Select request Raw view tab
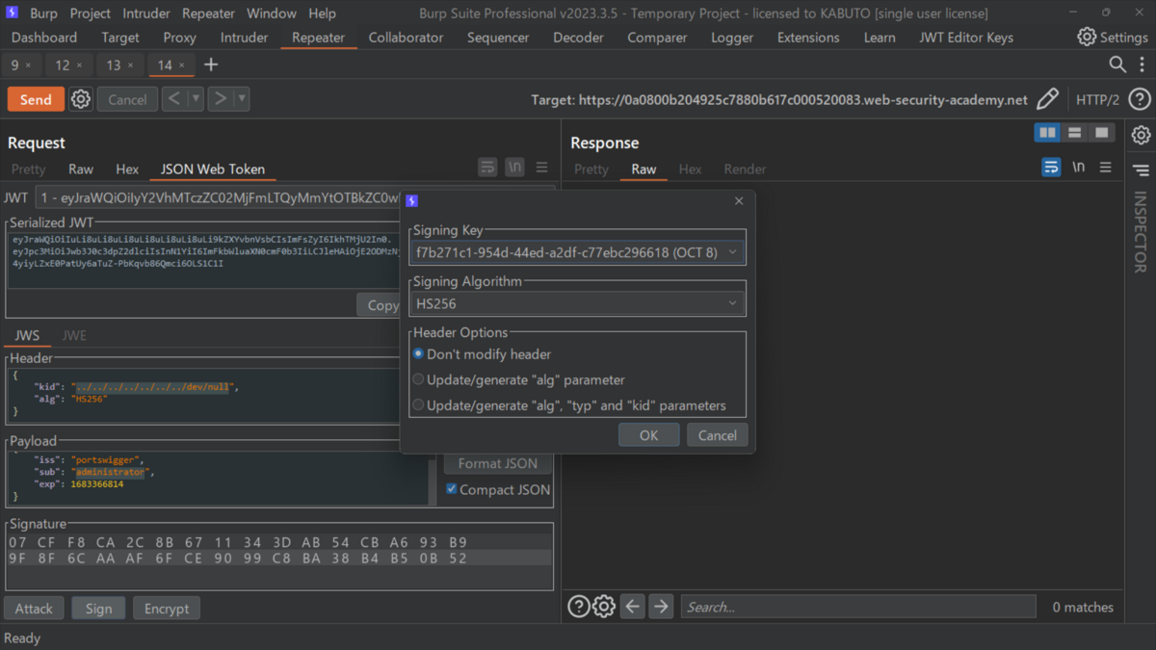Image resolution: width=1156 pixels, height=650 pixels. [81, 169]
